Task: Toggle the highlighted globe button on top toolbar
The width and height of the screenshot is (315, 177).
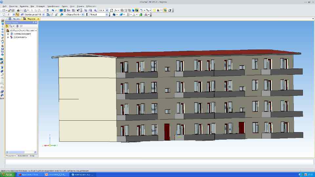Action: point(165,10)
